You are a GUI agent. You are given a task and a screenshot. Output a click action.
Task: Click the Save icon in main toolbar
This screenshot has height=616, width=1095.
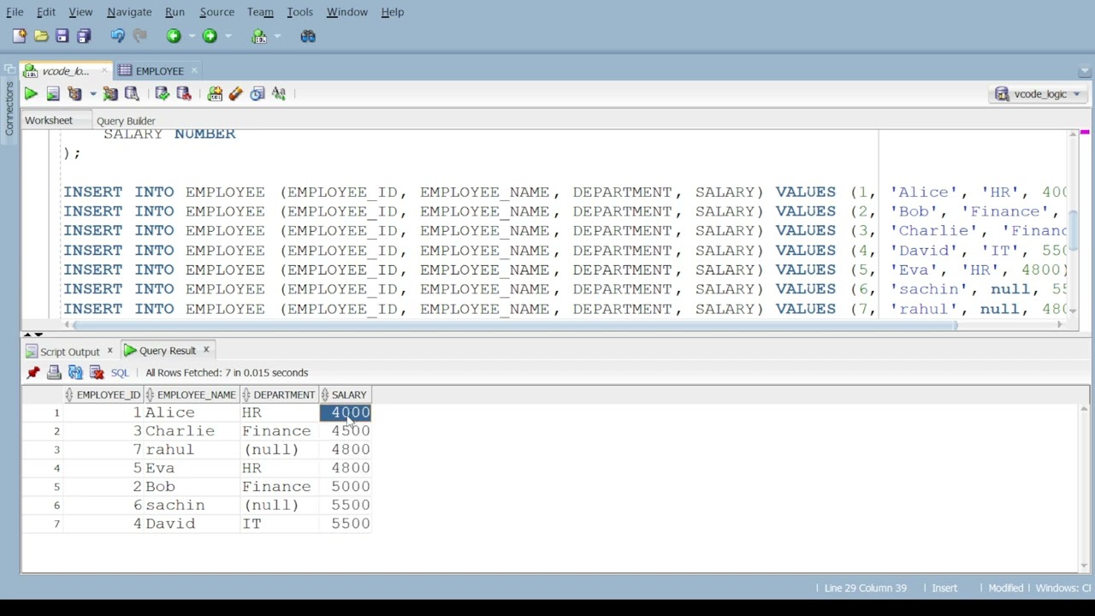(62, 36)
